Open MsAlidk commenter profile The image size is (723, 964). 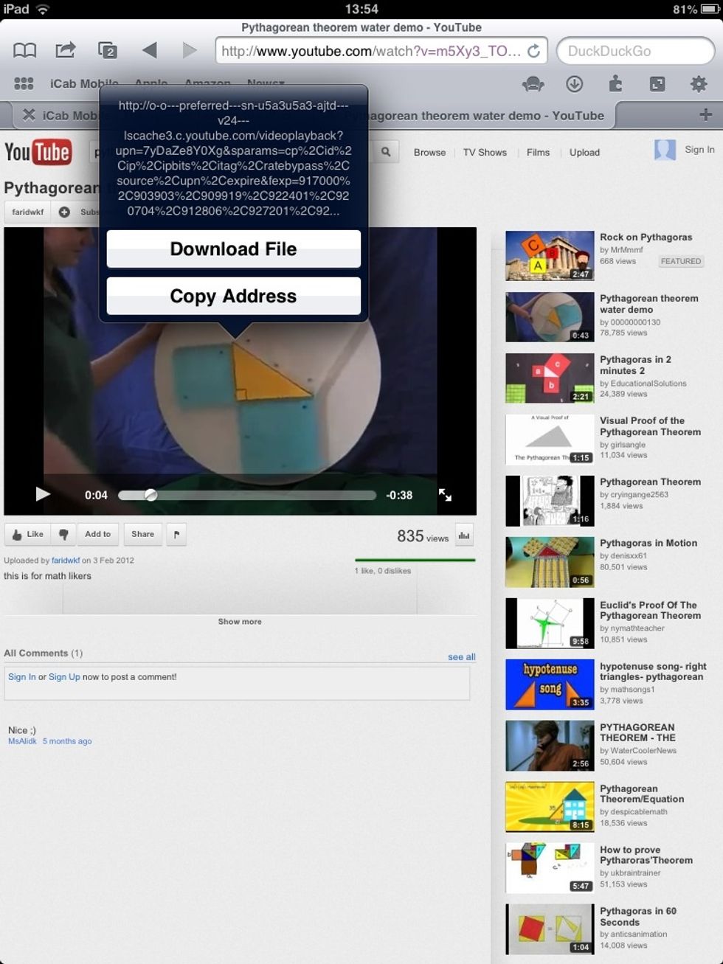pos(22,741)
